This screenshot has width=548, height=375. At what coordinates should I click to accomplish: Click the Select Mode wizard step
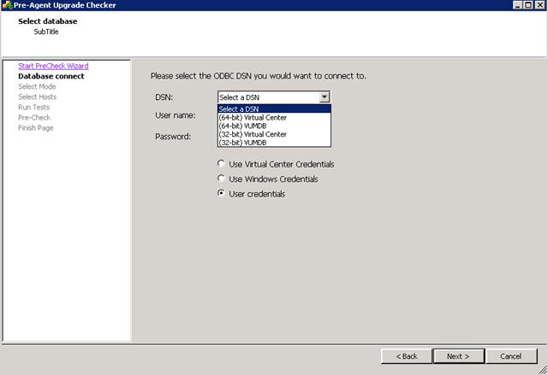point(37,86)
